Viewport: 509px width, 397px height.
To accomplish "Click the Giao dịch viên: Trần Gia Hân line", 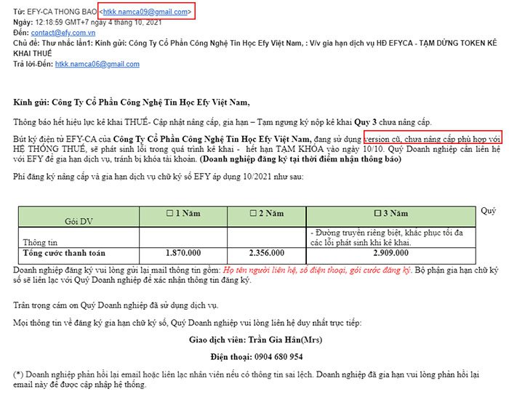I will tap(255, 340).
